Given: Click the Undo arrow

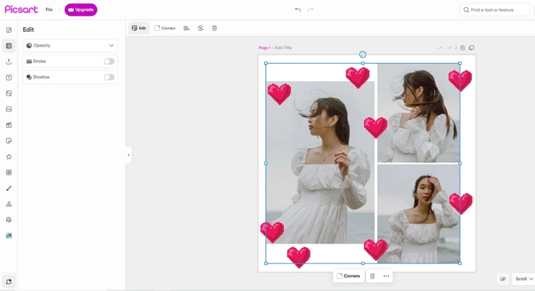Looking at the screenshot, I should point(298,9).
